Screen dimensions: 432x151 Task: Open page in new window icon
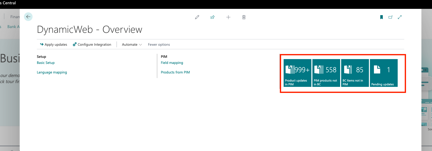(x=390, y=17)
